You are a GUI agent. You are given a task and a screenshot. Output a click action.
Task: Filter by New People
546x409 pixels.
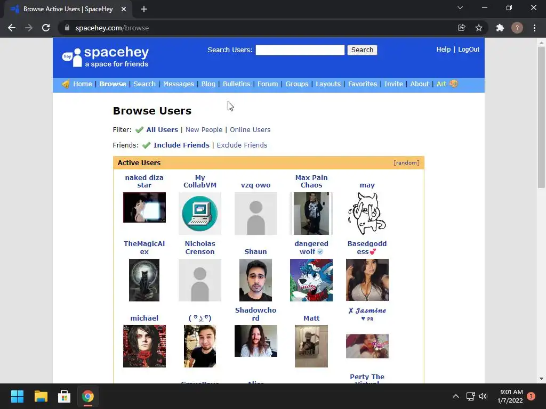click(204, 130)
